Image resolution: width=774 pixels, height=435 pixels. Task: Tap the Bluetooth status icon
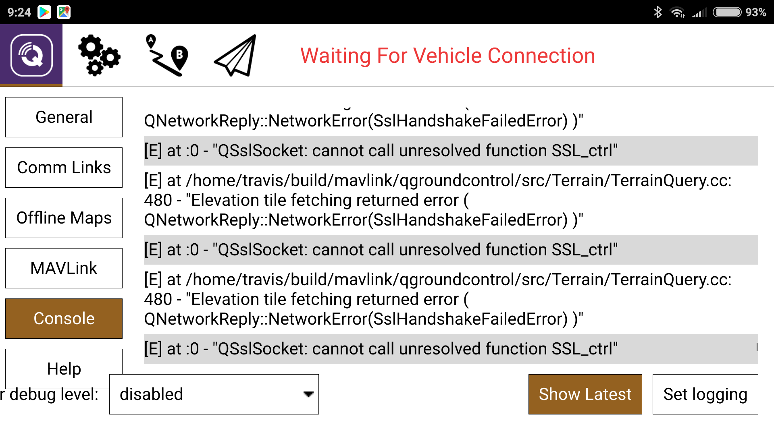[x=658, y=12]
